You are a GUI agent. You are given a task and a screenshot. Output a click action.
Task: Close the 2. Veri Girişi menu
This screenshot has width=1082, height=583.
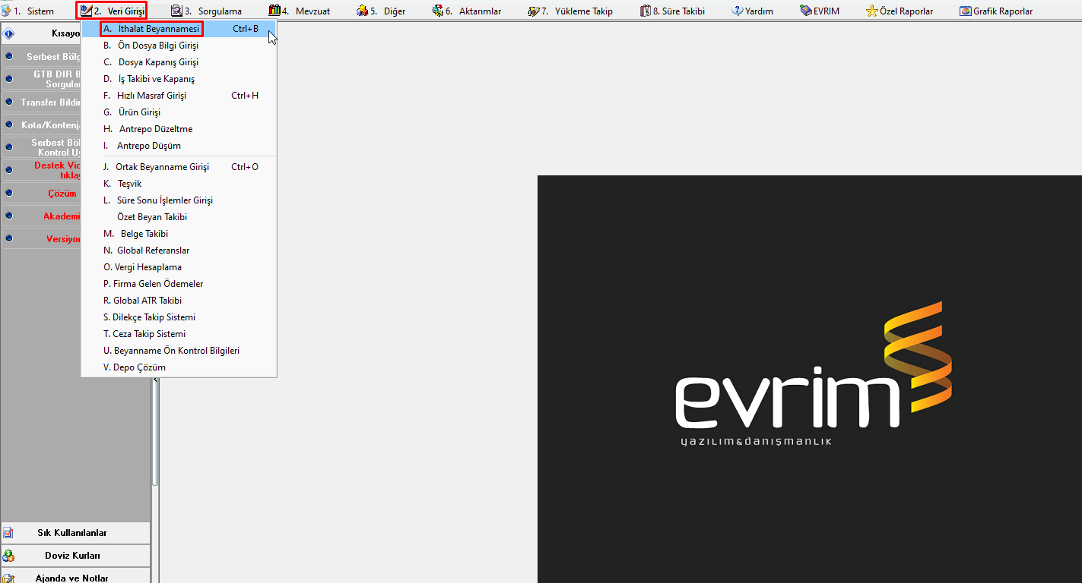click(113, 11)
